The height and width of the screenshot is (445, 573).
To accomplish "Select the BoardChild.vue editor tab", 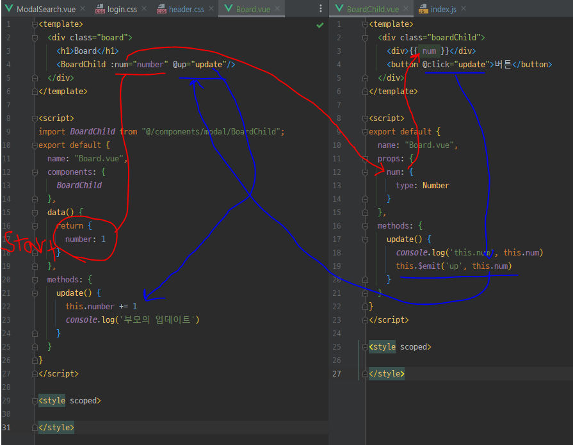I will click(x=373, y=9).
